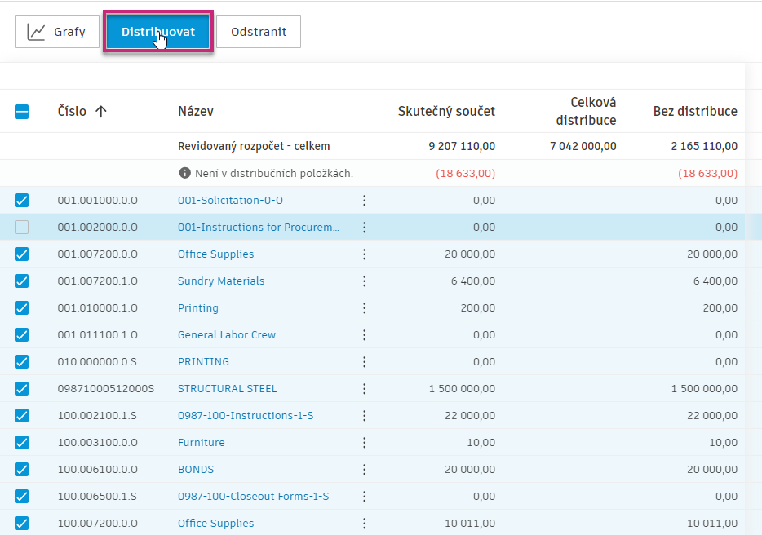762x535 pixels.
Task: Open the Grafy charts button
Action: pyautogui.click(x=57, y=32)
